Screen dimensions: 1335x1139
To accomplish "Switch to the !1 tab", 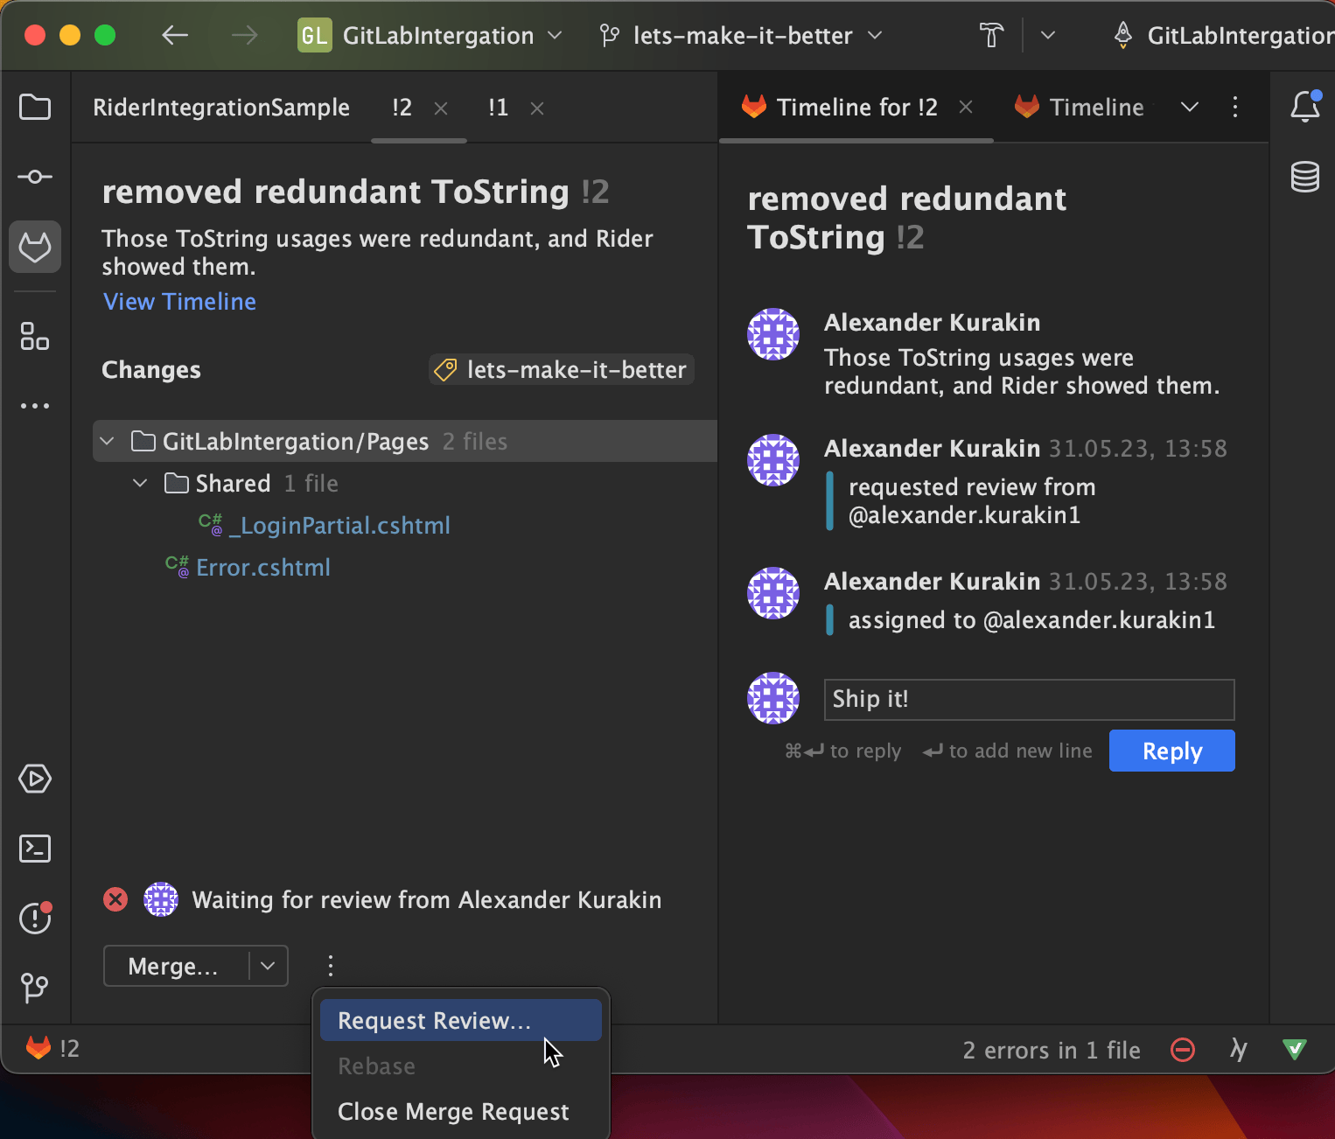I will coord(498,108).
